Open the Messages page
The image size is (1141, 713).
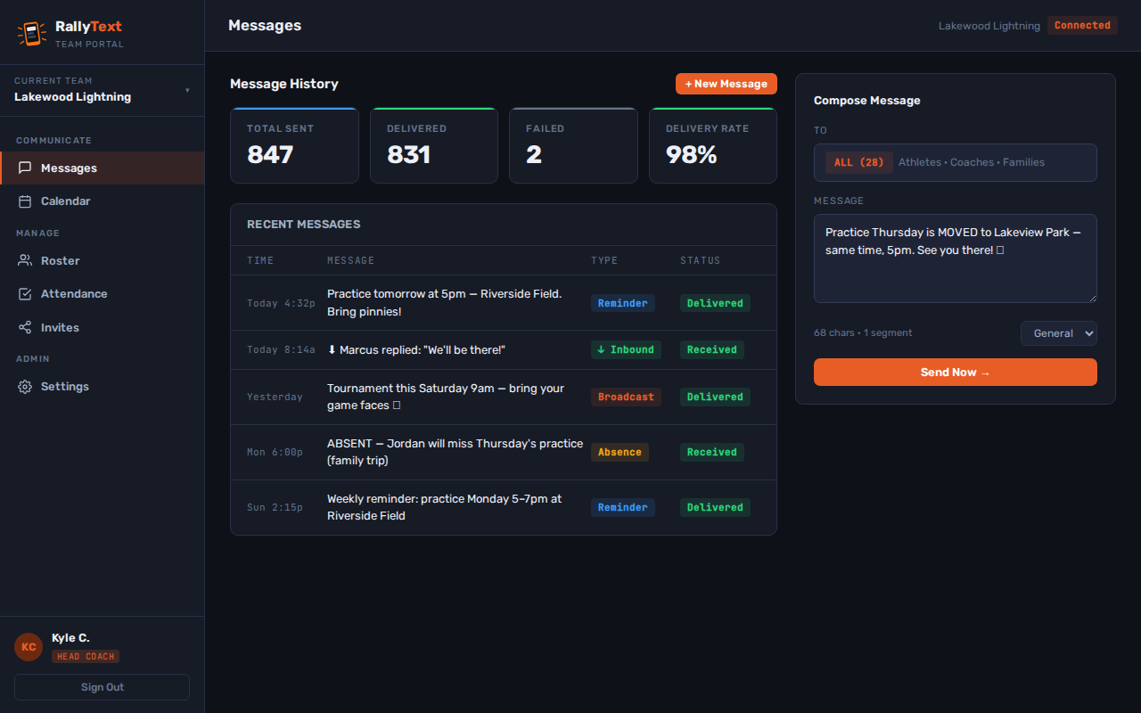click(x=103, y=168)
